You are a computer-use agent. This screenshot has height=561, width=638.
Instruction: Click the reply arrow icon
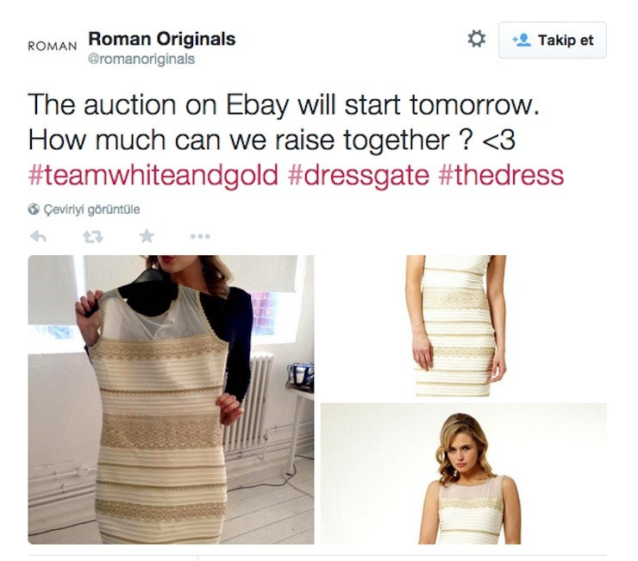tap(38, 236)
